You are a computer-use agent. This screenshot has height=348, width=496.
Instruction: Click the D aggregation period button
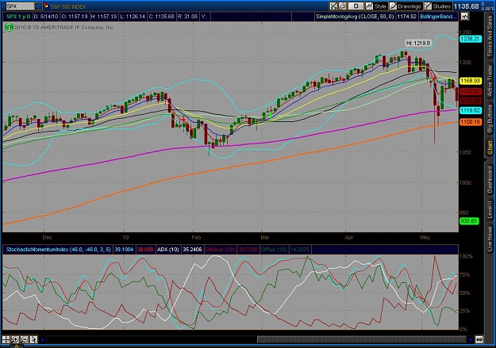pyautogui.click(x=356, y=6)
